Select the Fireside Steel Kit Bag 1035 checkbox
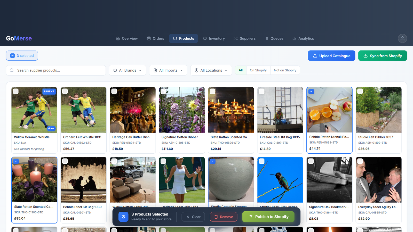The width and height of the screenshot is (413, 232). click(x=262, y=91)
